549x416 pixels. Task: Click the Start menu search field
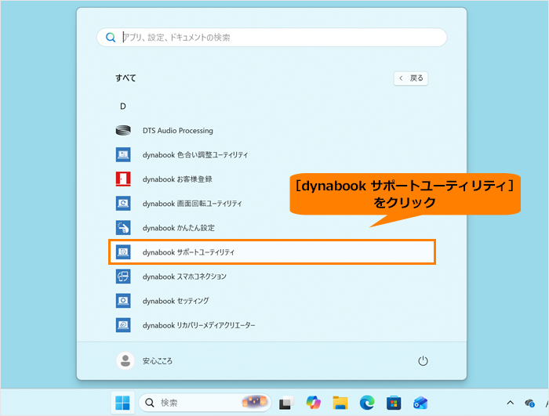[x=271, y=38]
